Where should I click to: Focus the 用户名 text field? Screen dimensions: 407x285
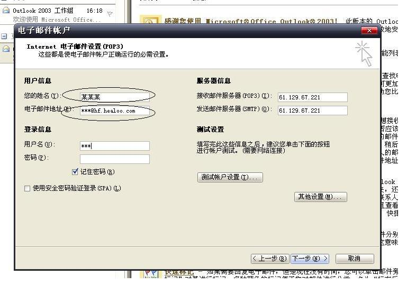[x=114, y=146]
